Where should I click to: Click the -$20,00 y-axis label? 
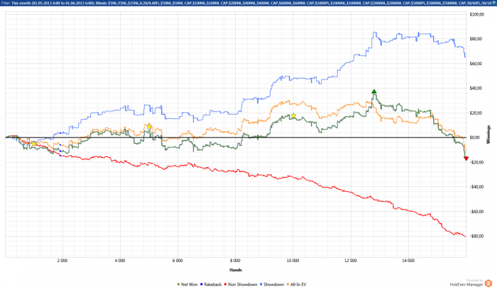(476, 162)
